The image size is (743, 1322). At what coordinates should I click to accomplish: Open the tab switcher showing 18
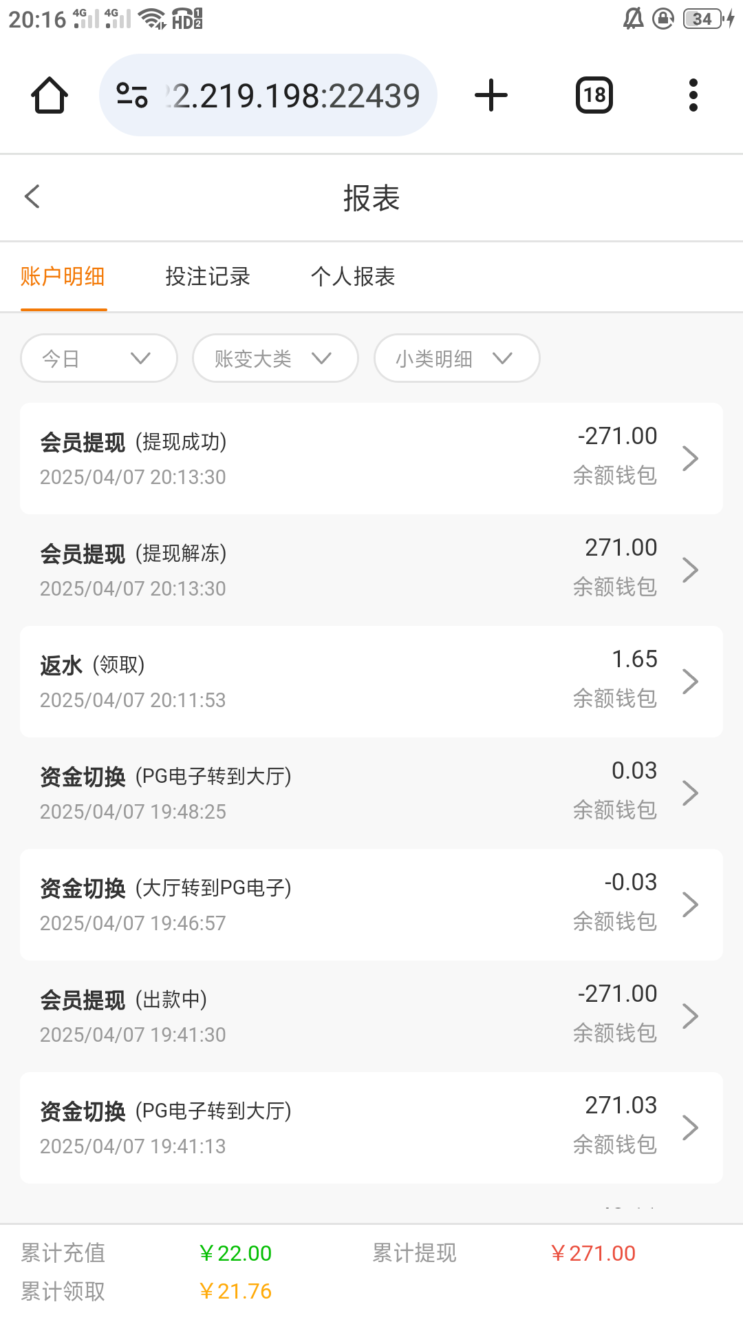pos(594,95)
